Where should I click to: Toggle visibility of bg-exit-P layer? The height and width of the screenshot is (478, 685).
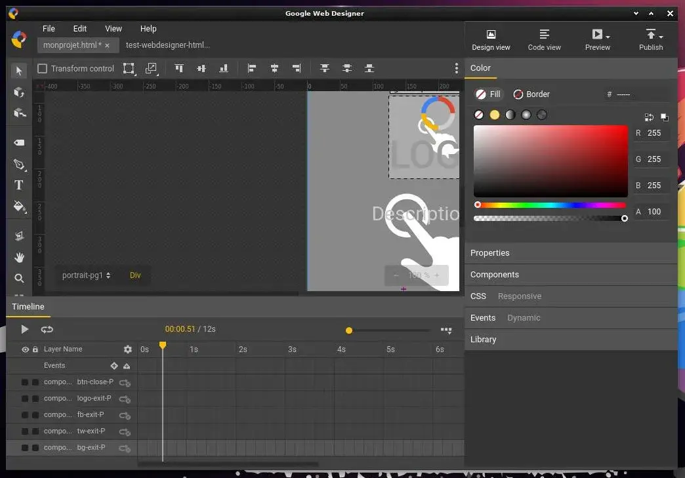coord(25,448)
